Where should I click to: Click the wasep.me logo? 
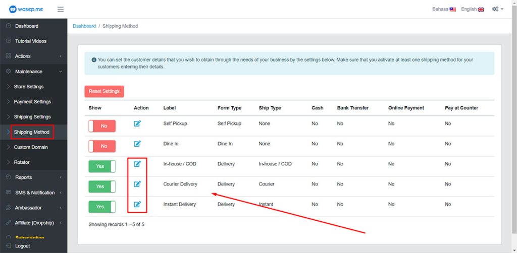(x=26, y=9)
